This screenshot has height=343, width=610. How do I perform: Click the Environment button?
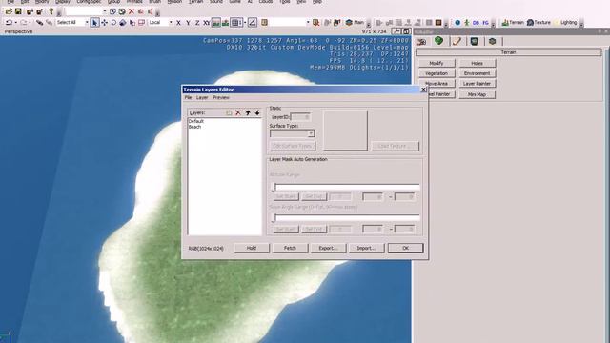[x=477, y=73]
